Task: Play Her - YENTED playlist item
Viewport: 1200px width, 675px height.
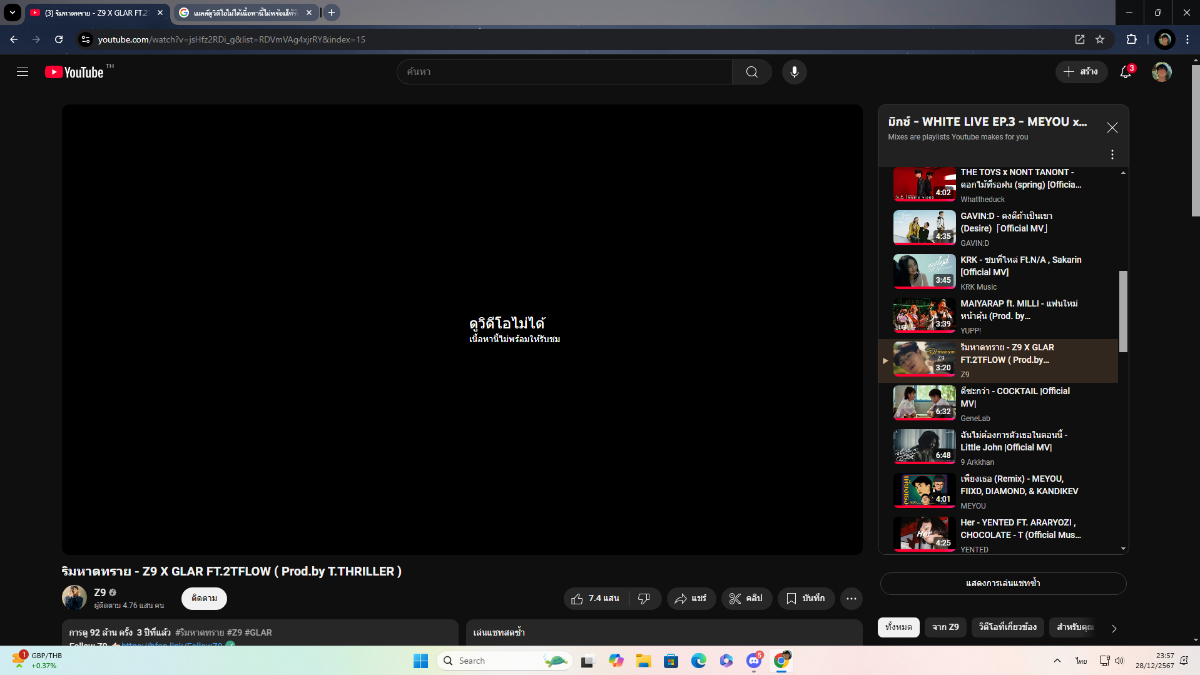Action: click(999, 535)
